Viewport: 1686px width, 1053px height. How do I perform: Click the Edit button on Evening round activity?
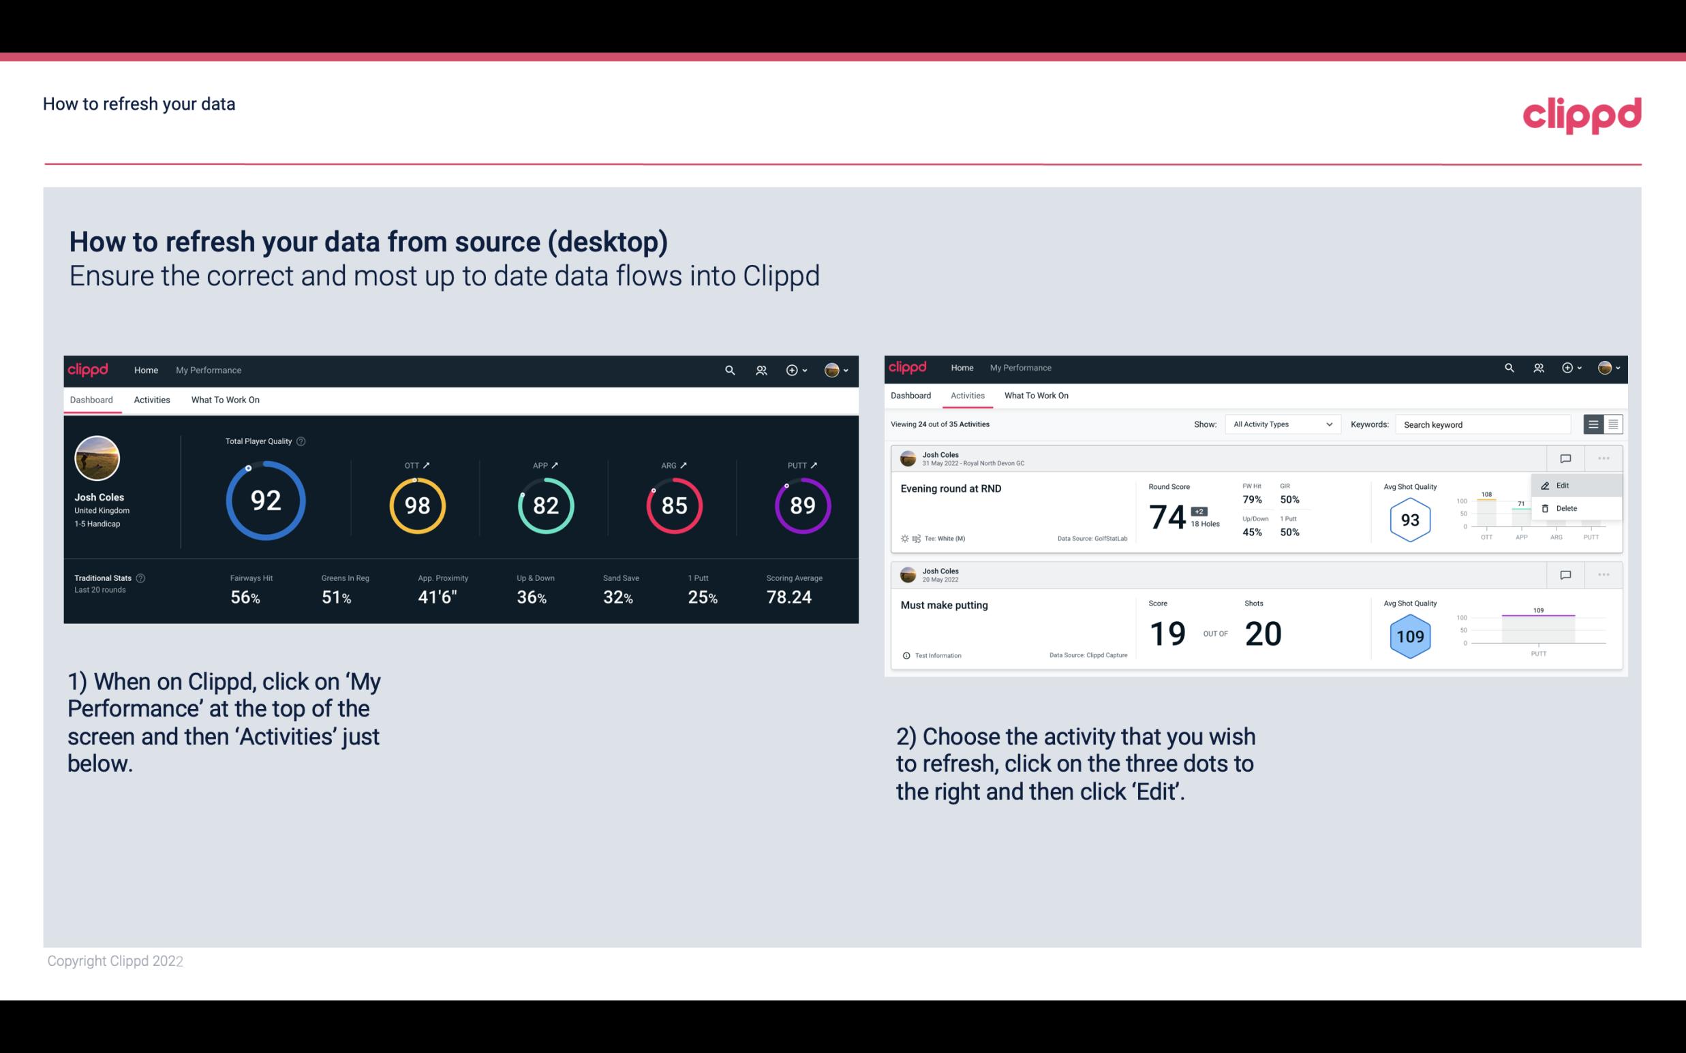[1563, 484]
